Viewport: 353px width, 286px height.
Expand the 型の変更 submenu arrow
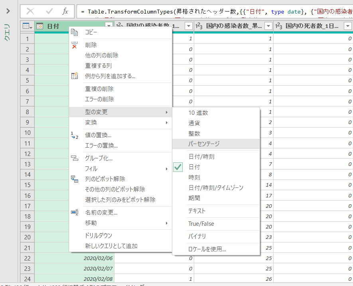click(x=167, y=112)
